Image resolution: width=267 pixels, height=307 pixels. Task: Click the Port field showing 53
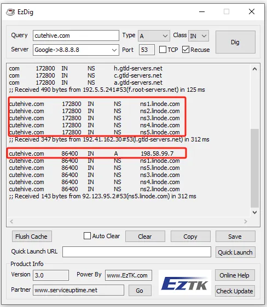pyautogui.click(x=147, y=50)
